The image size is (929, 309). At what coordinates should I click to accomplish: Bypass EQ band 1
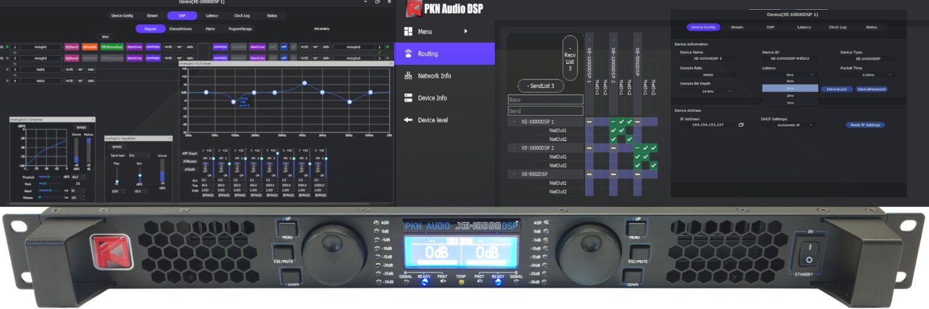208,195
